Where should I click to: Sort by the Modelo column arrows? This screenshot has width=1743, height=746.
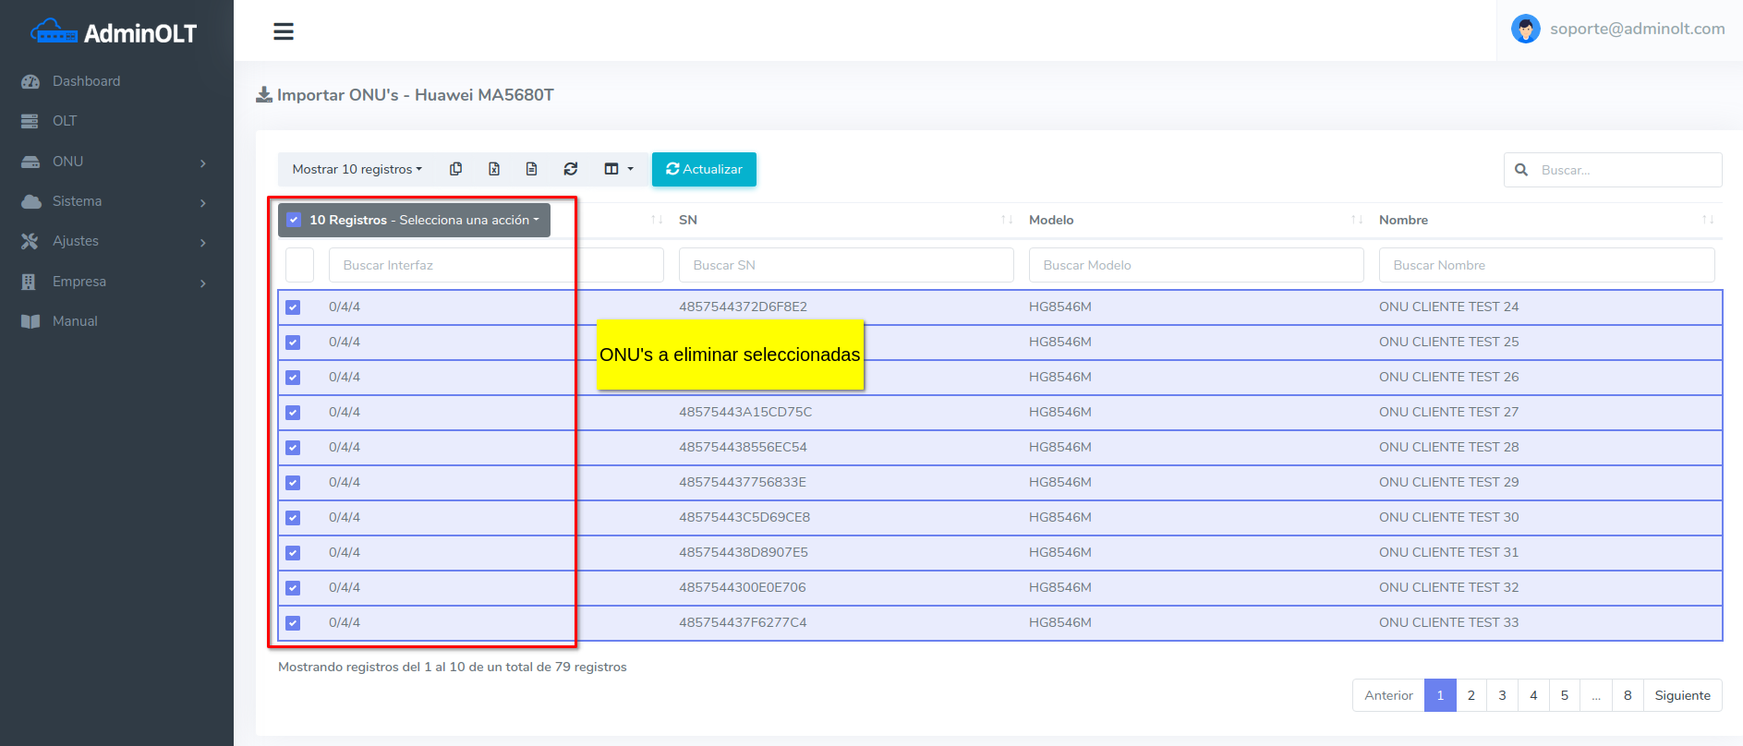pyautogui.click(x=1356, y=220)
